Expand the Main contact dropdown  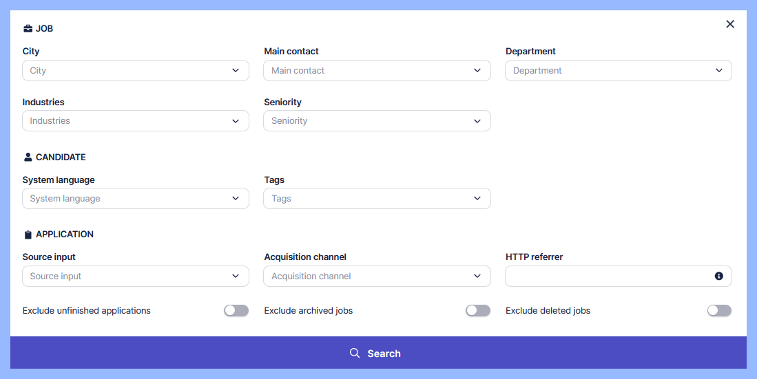377,70
